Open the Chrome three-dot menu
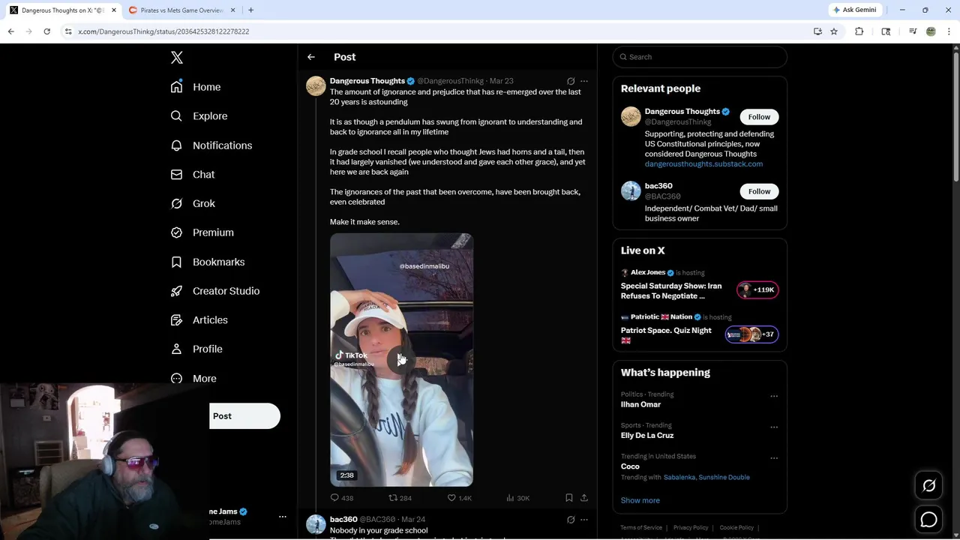The image size is (960, 540). tap(949, 31)
